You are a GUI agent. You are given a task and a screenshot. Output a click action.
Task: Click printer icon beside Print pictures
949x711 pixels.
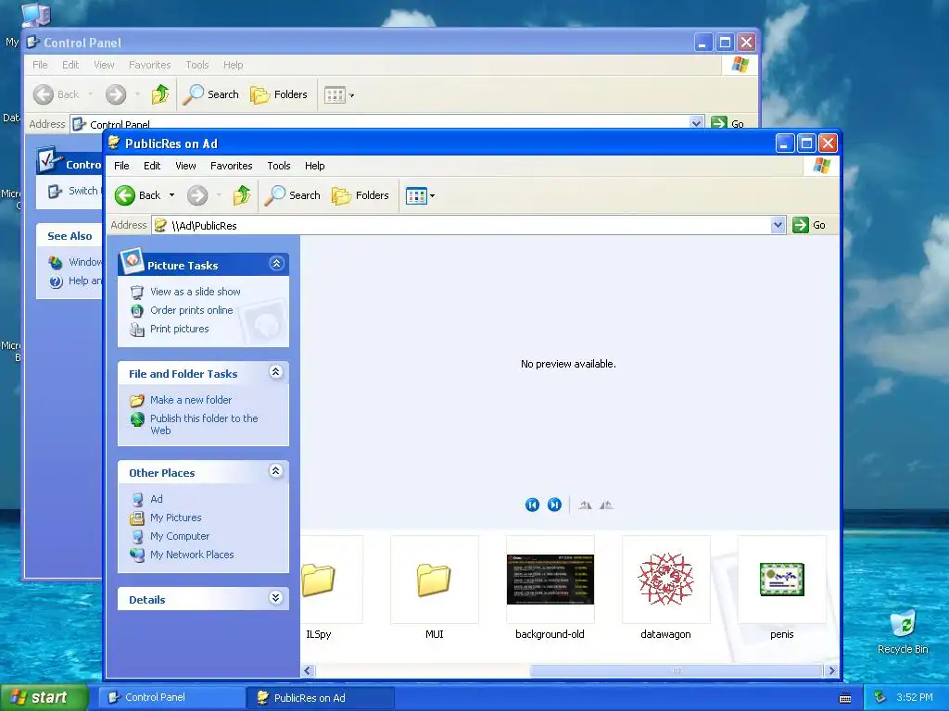(x=137, y=330)
